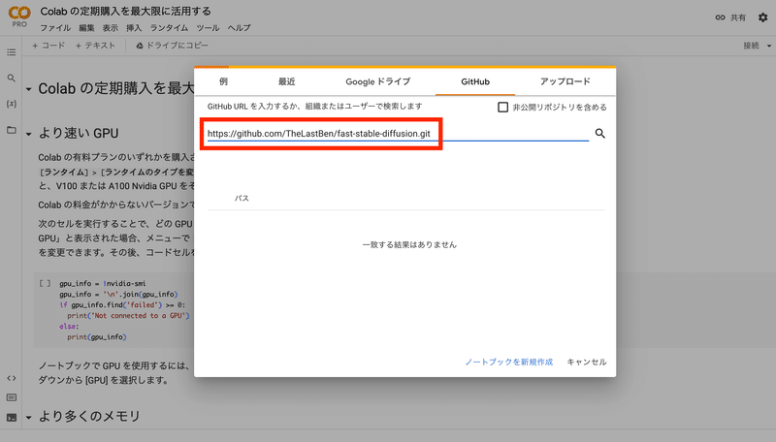Screen dimensions: 776x442
Task: Click ノートブックを新規作成 link
Action: 508,362
